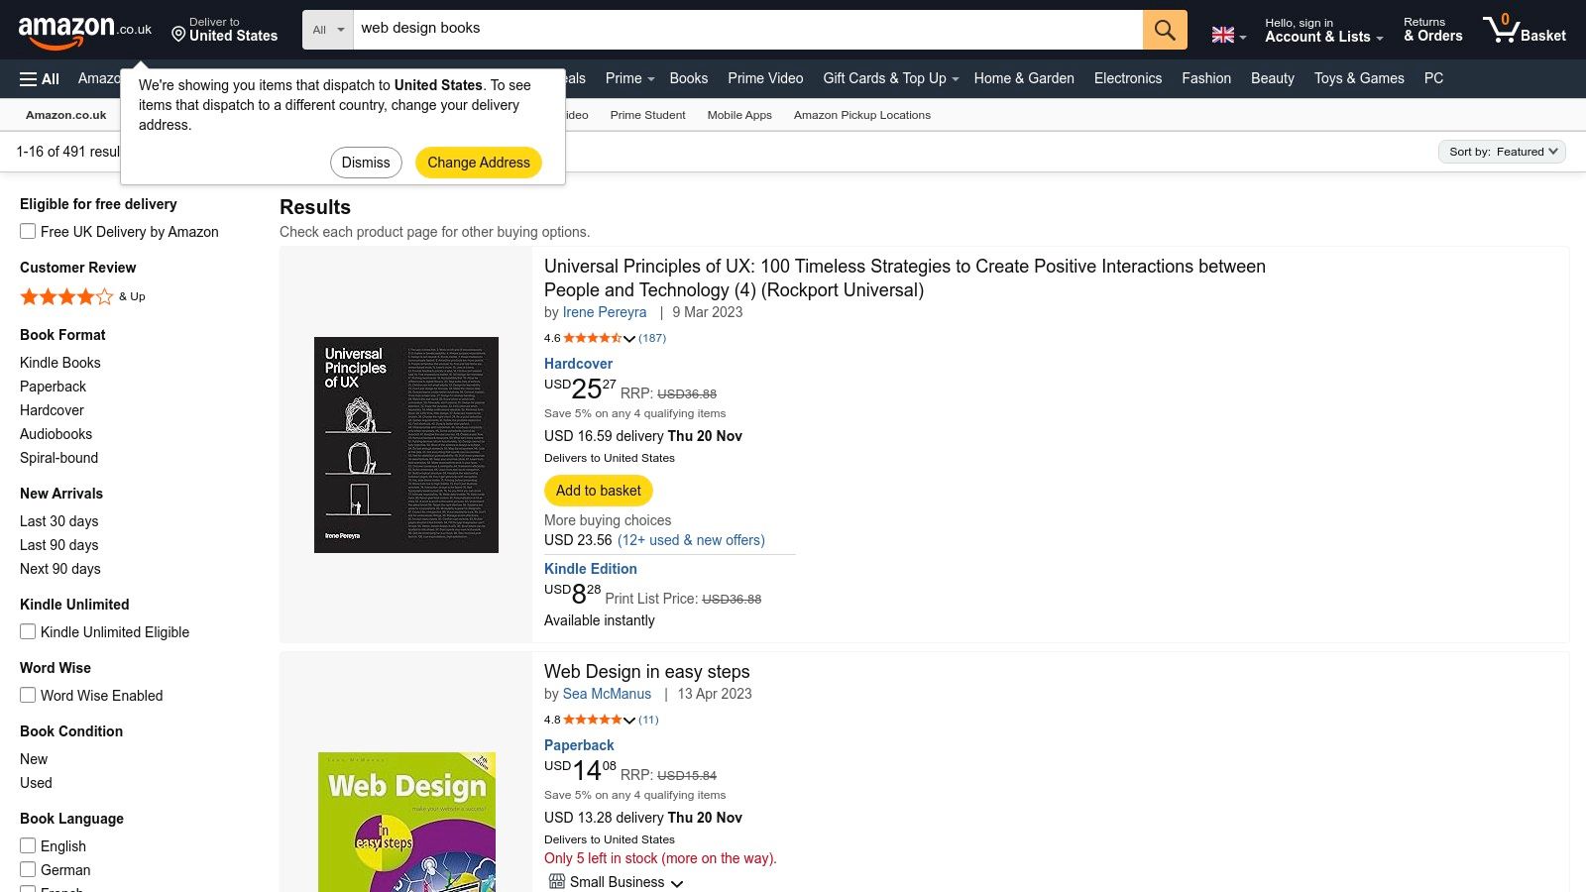The width and height of the screenshot is (1586, 892).
Task: Open the Sort by Featured dropdown
Action: (1502, 152)
